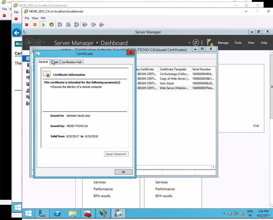Viewport: 273px width, 220px height.
Task: Open the Details tab of the certificate
Action: [55, 62]
